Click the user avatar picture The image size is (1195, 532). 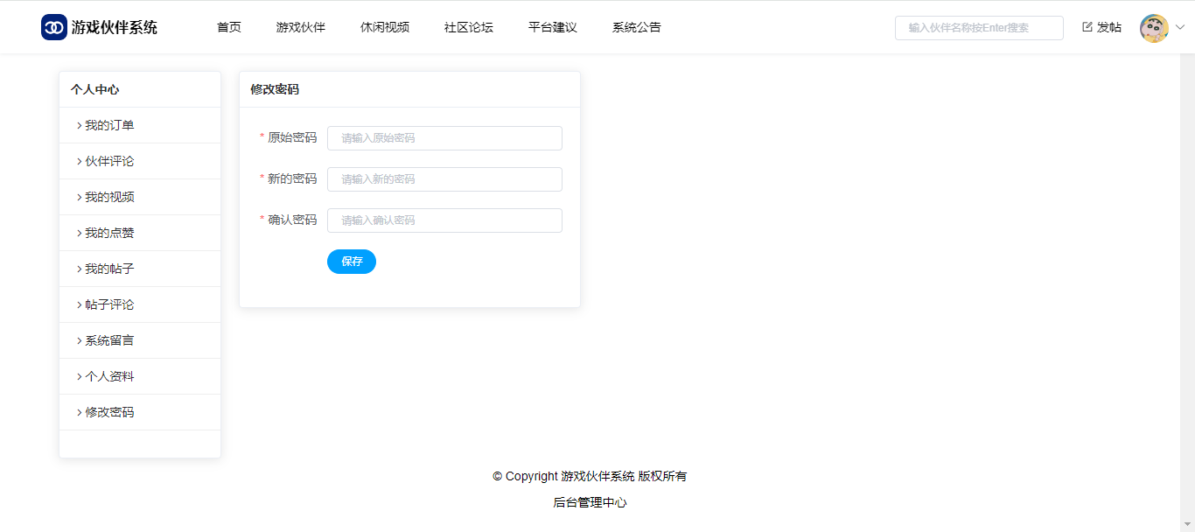[x=1154, y=28]
